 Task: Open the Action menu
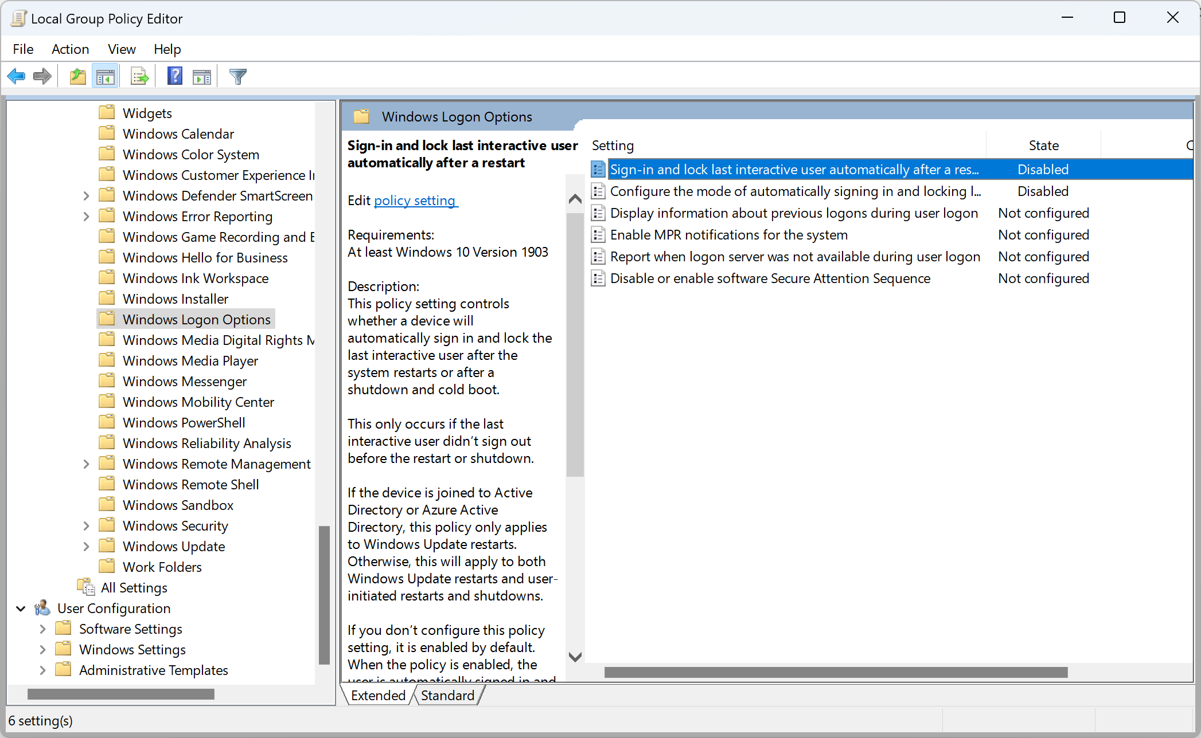click(70, 49)
